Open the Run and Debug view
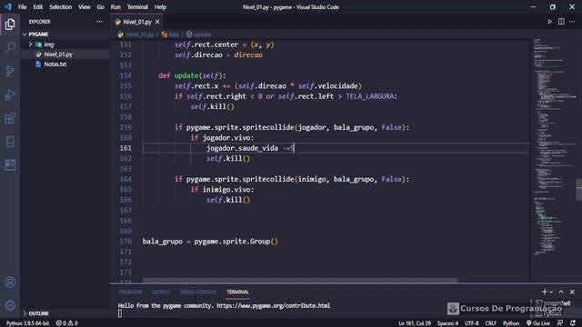The image size is (582, 327). pos(10,94)
